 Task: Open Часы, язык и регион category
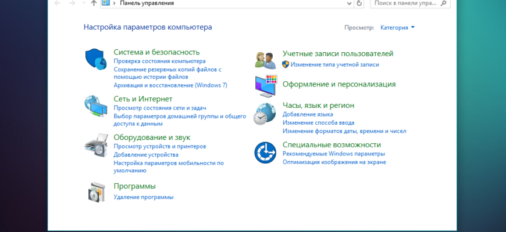[319, 106]
